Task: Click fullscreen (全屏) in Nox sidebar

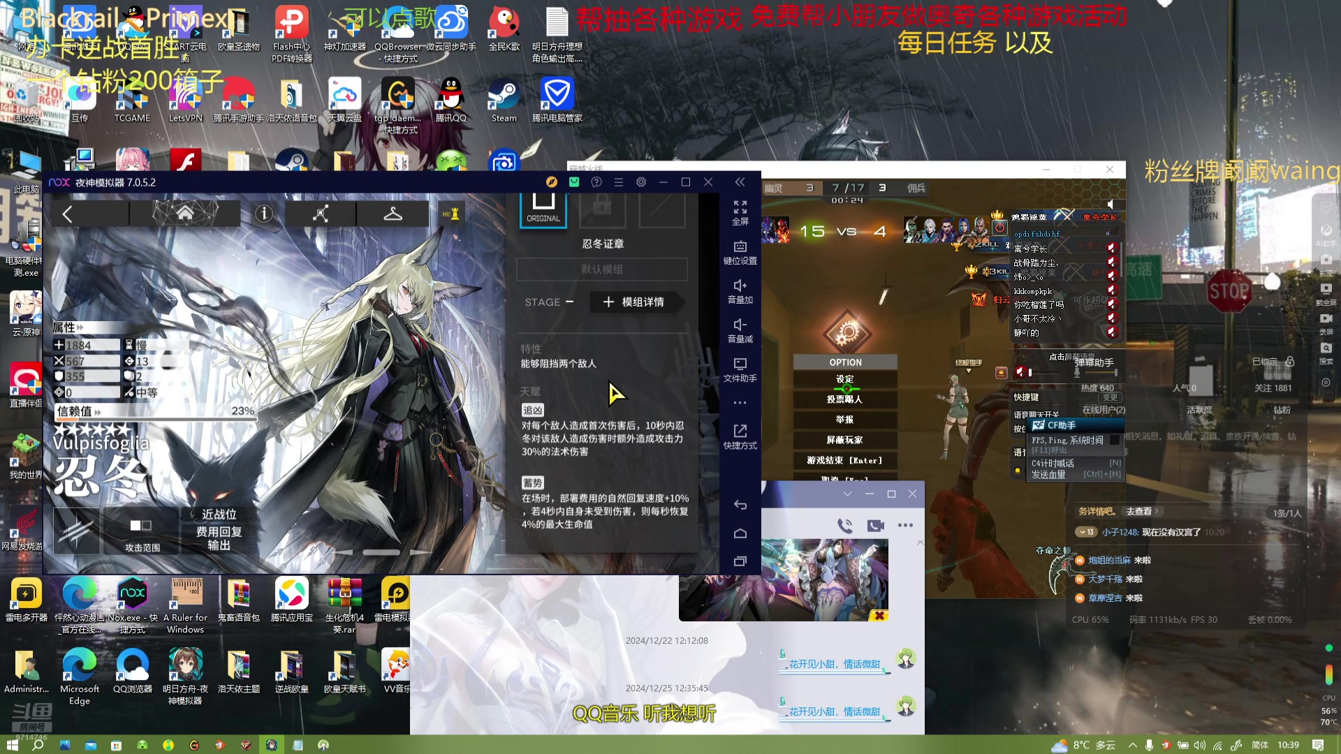Action: coord(740,212)
